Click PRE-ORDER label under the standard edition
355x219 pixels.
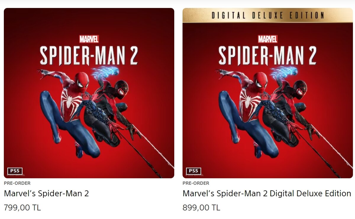click(17, 183)
